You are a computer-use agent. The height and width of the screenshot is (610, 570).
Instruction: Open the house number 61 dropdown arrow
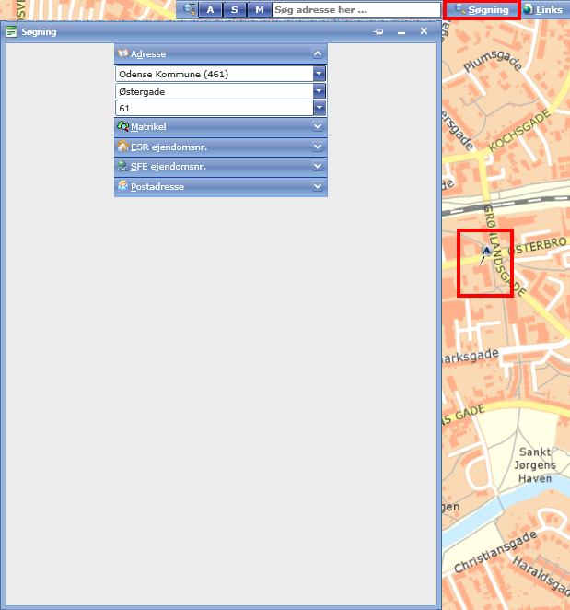point(319,108)
